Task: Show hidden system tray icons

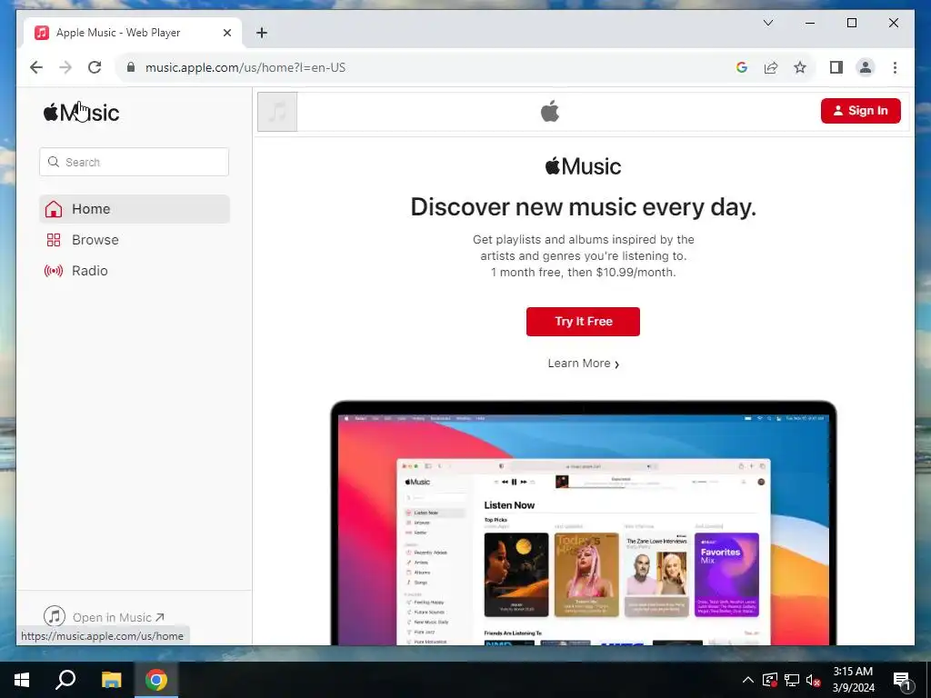Action: point(748,680)
